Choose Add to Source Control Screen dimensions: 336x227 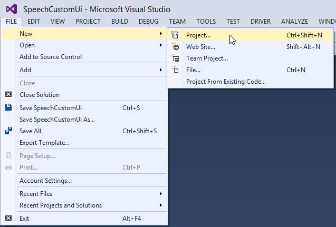coord(51,57)
